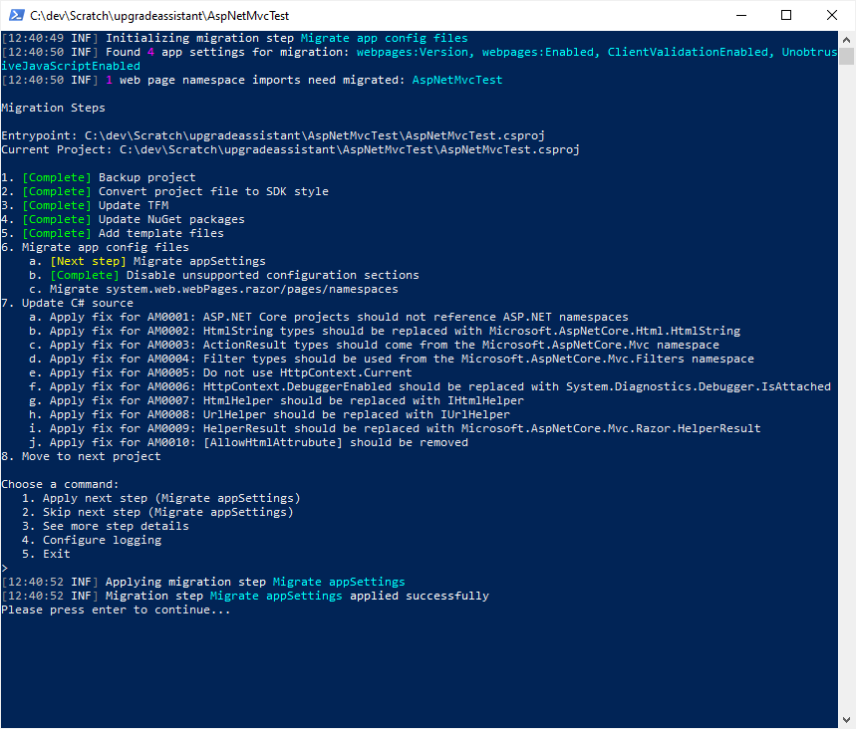
Task: Click the scrollbar down arrow
Action: [847, 720]
